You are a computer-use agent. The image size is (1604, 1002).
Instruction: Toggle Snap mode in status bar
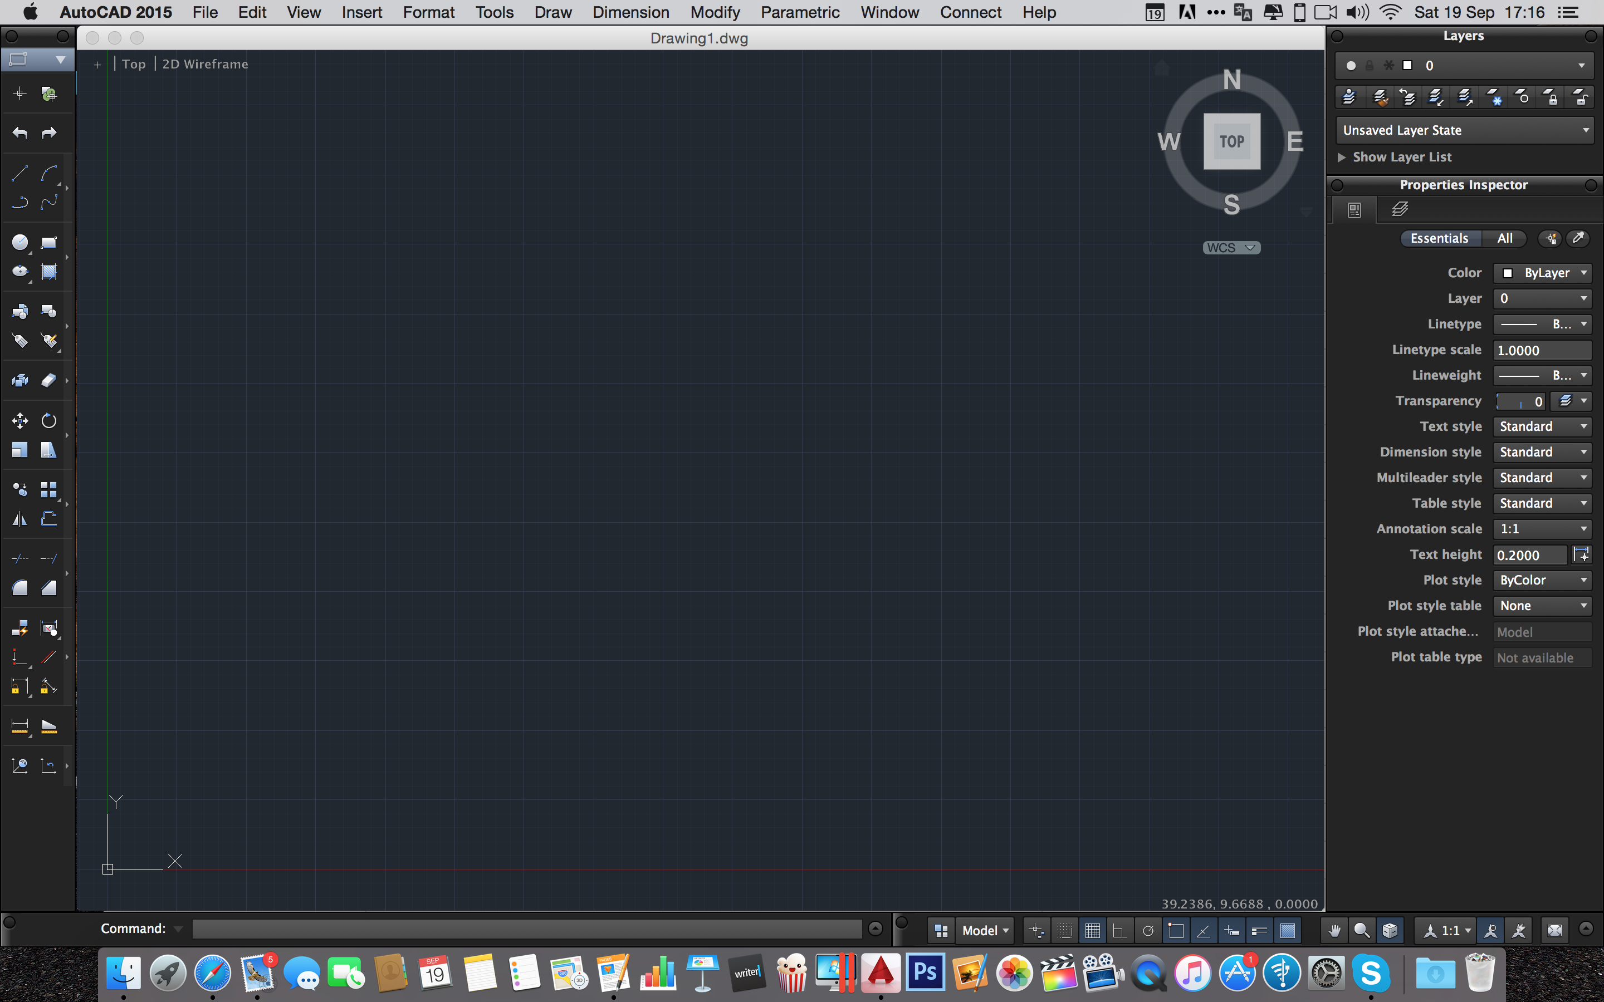click(1064, 930)
